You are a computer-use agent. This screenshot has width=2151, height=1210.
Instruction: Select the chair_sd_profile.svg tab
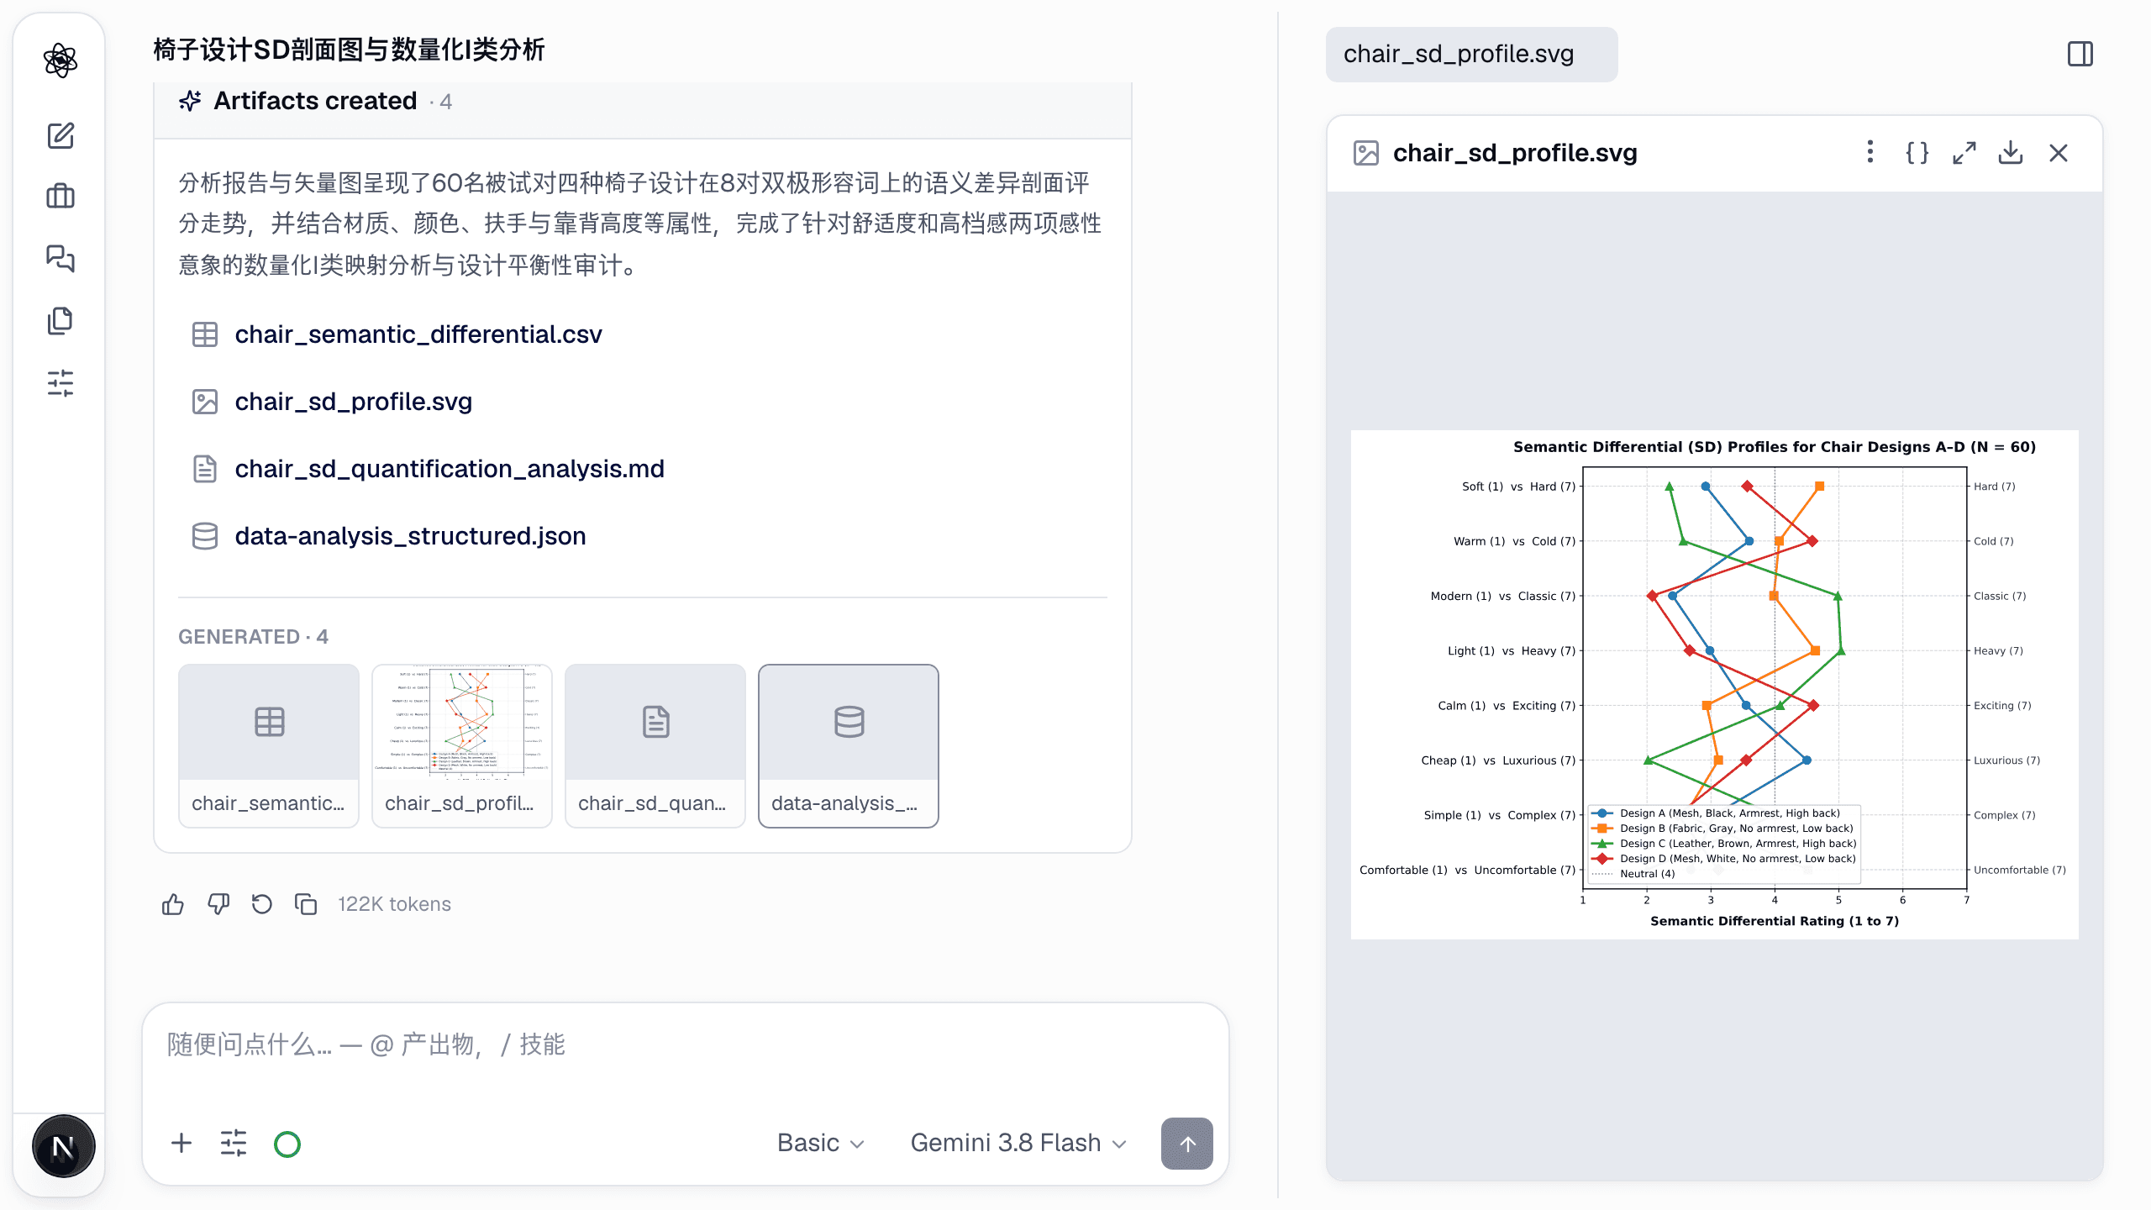1471,54
